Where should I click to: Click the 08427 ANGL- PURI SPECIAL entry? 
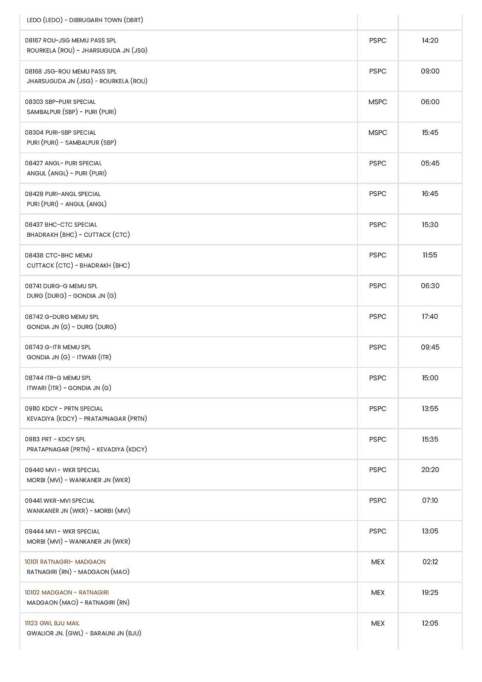[x=63, y=163]
